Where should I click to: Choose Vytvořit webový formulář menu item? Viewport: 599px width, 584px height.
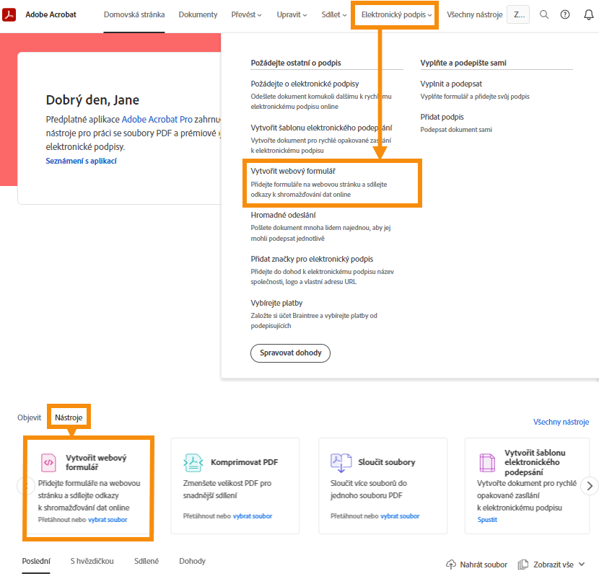[293, 171]
